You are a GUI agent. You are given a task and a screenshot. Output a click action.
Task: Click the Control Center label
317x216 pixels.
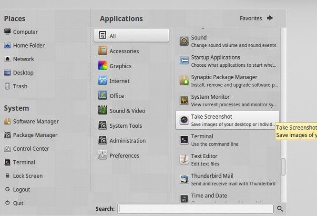[x=31, y=149]
